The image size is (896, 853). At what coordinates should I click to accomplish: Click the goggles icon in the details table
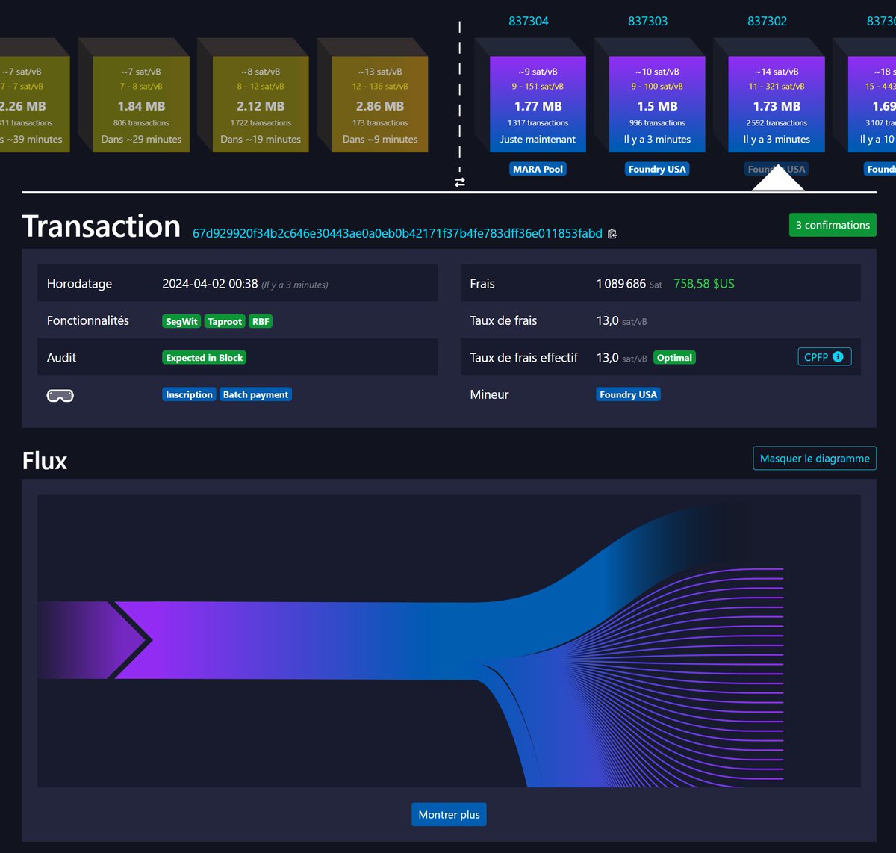[x=60, y=395]
